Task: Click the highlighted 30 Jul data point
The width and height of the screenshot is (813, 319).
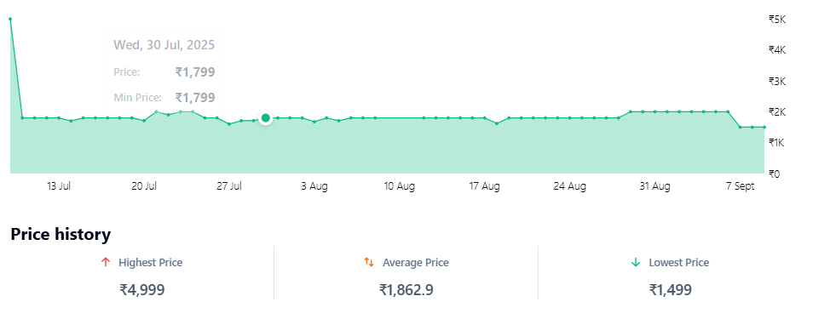Action: coord(266,118)
